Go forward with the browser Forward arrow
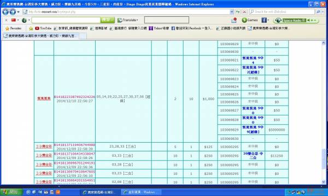Image resolution: width=328 pixels, height=196 pixels. pyautogui.click(x=13, y=11)
